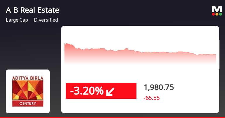Click the white margin around the company logo

(9, 110)
